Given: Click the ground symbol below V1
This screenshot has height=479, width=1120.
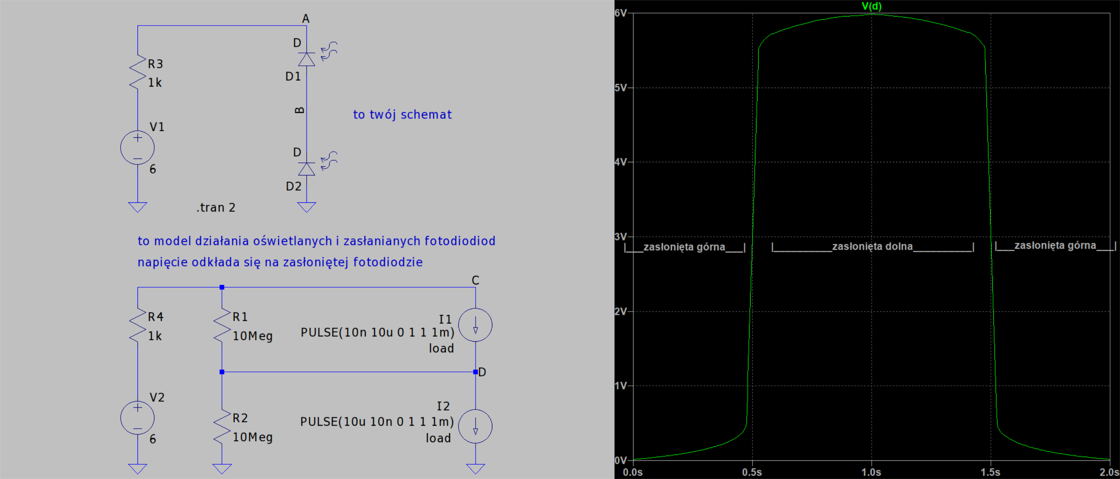Looking at the screenshot, I should click(138, 207).
